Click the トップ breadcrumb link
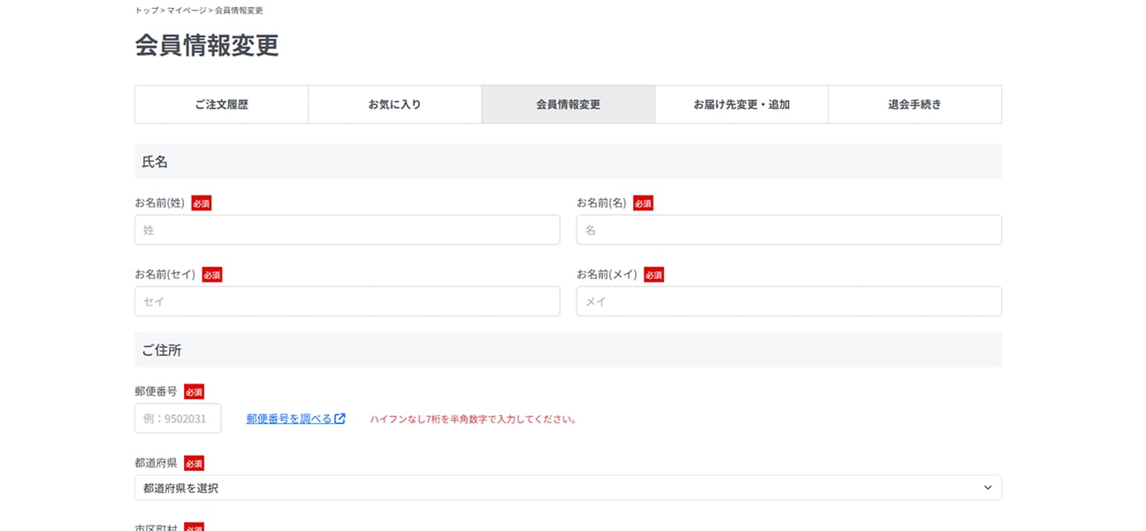The image size is (1146, 531). [x=147, y=11]
